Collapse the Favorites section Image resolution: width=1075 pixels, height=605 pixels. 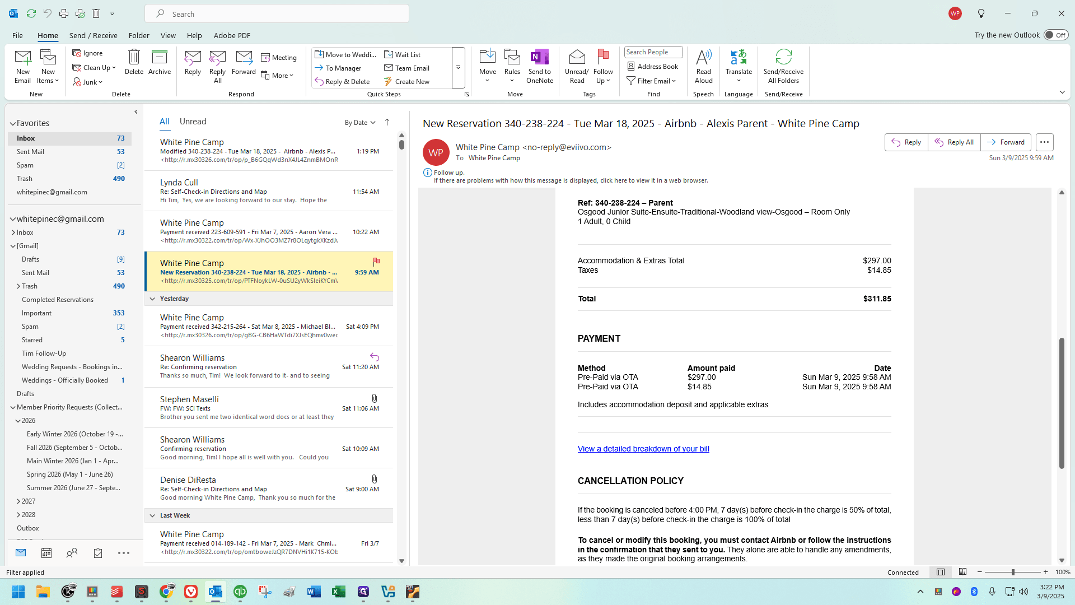click(12, 123)
